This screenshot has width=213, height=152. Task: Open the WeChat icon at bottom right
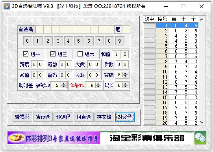(200, 137)
